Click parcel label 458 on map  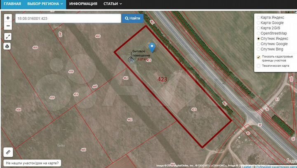point(19,110)
